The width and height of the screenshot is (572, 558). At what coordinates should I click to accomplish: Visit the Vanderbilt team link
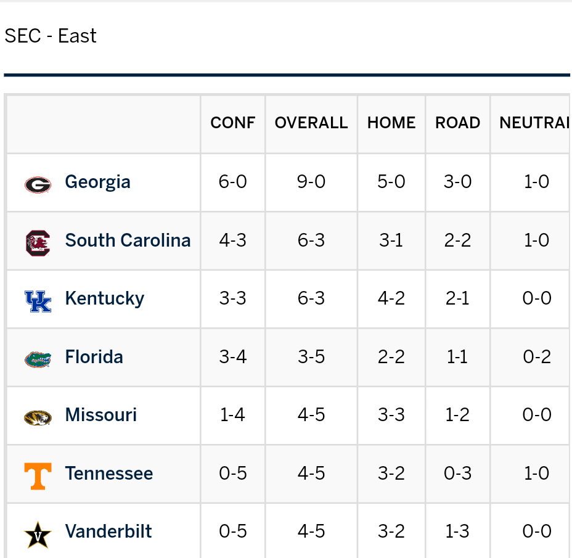tap(108, 531)
